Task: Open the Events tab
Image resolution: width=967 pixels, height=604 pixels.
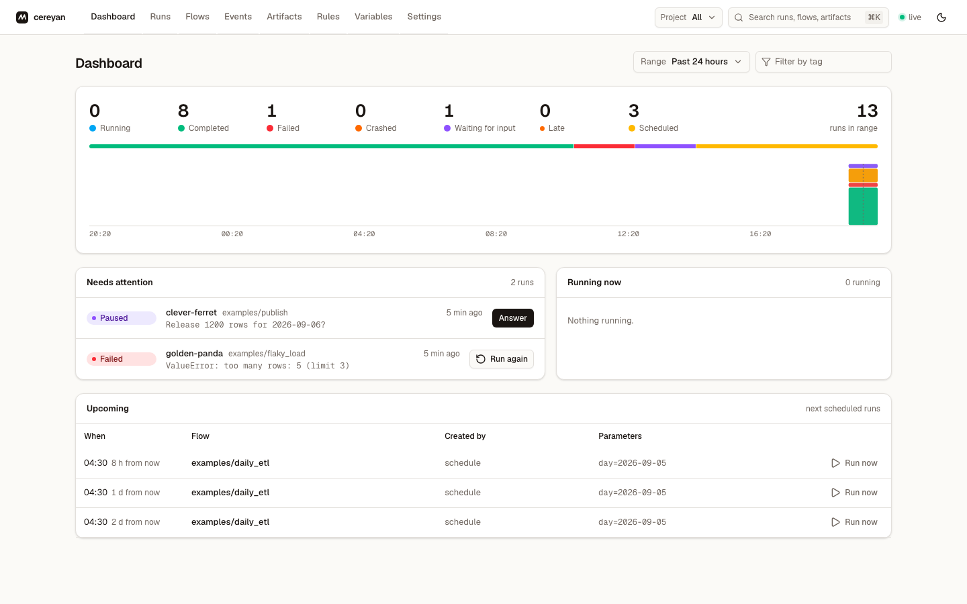Action: tap(238, 17)
